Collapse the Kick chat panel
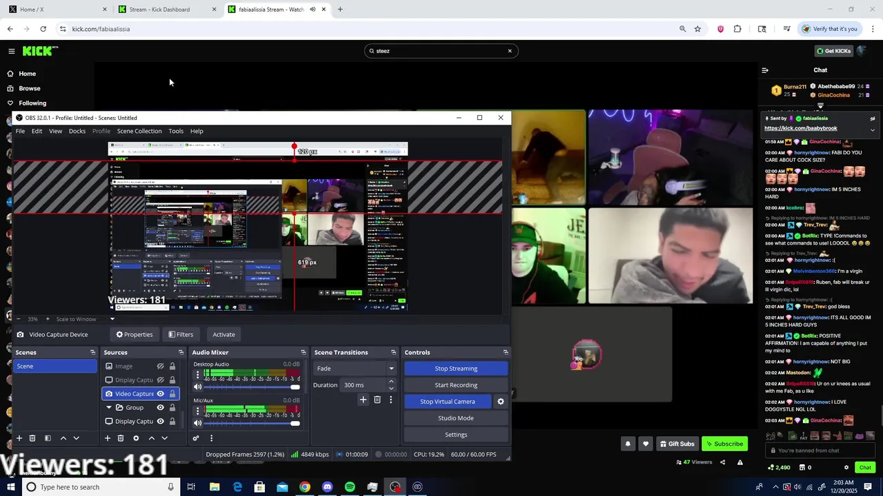Screen dimensions: 883x496 tap(764, 70)
